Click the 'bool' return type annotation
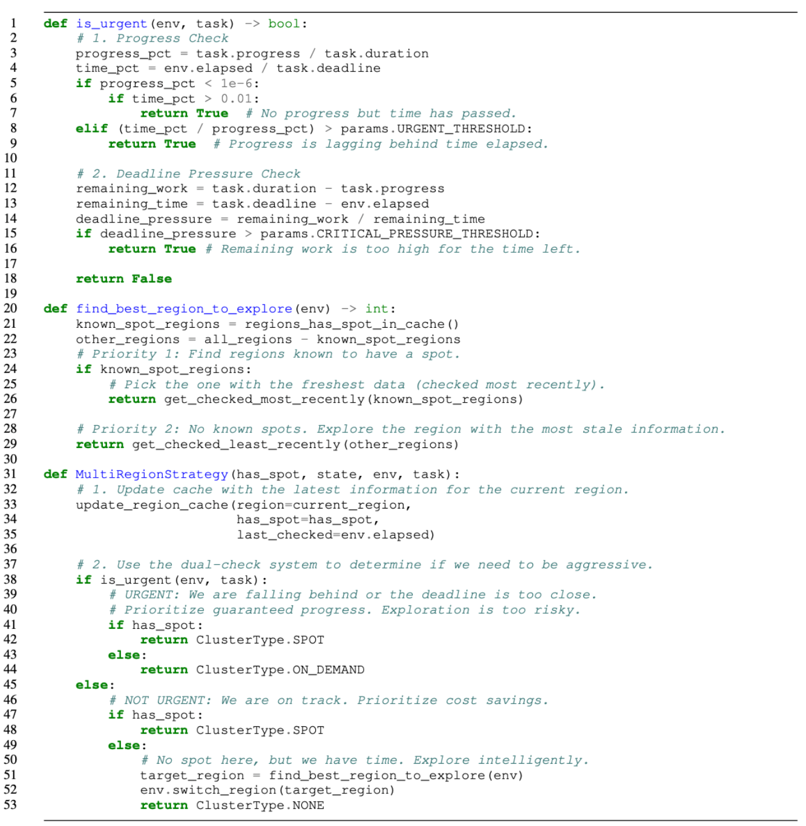The height and width of the screenshot is (826, 806). tap(284, 24)
